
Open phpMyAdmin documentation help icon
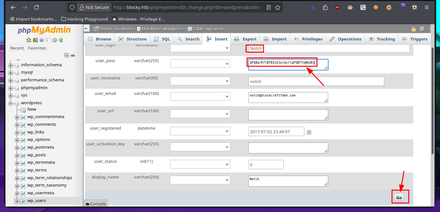pos(41,40)
